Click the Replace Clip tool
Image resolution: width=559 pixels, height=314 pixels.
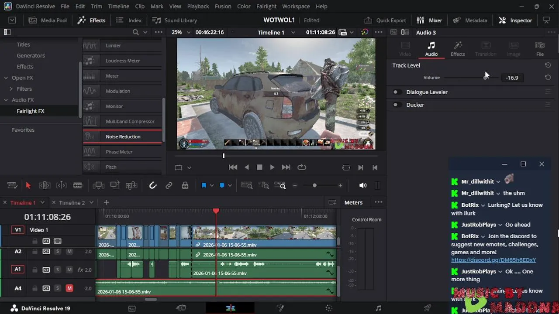(131, 185)
